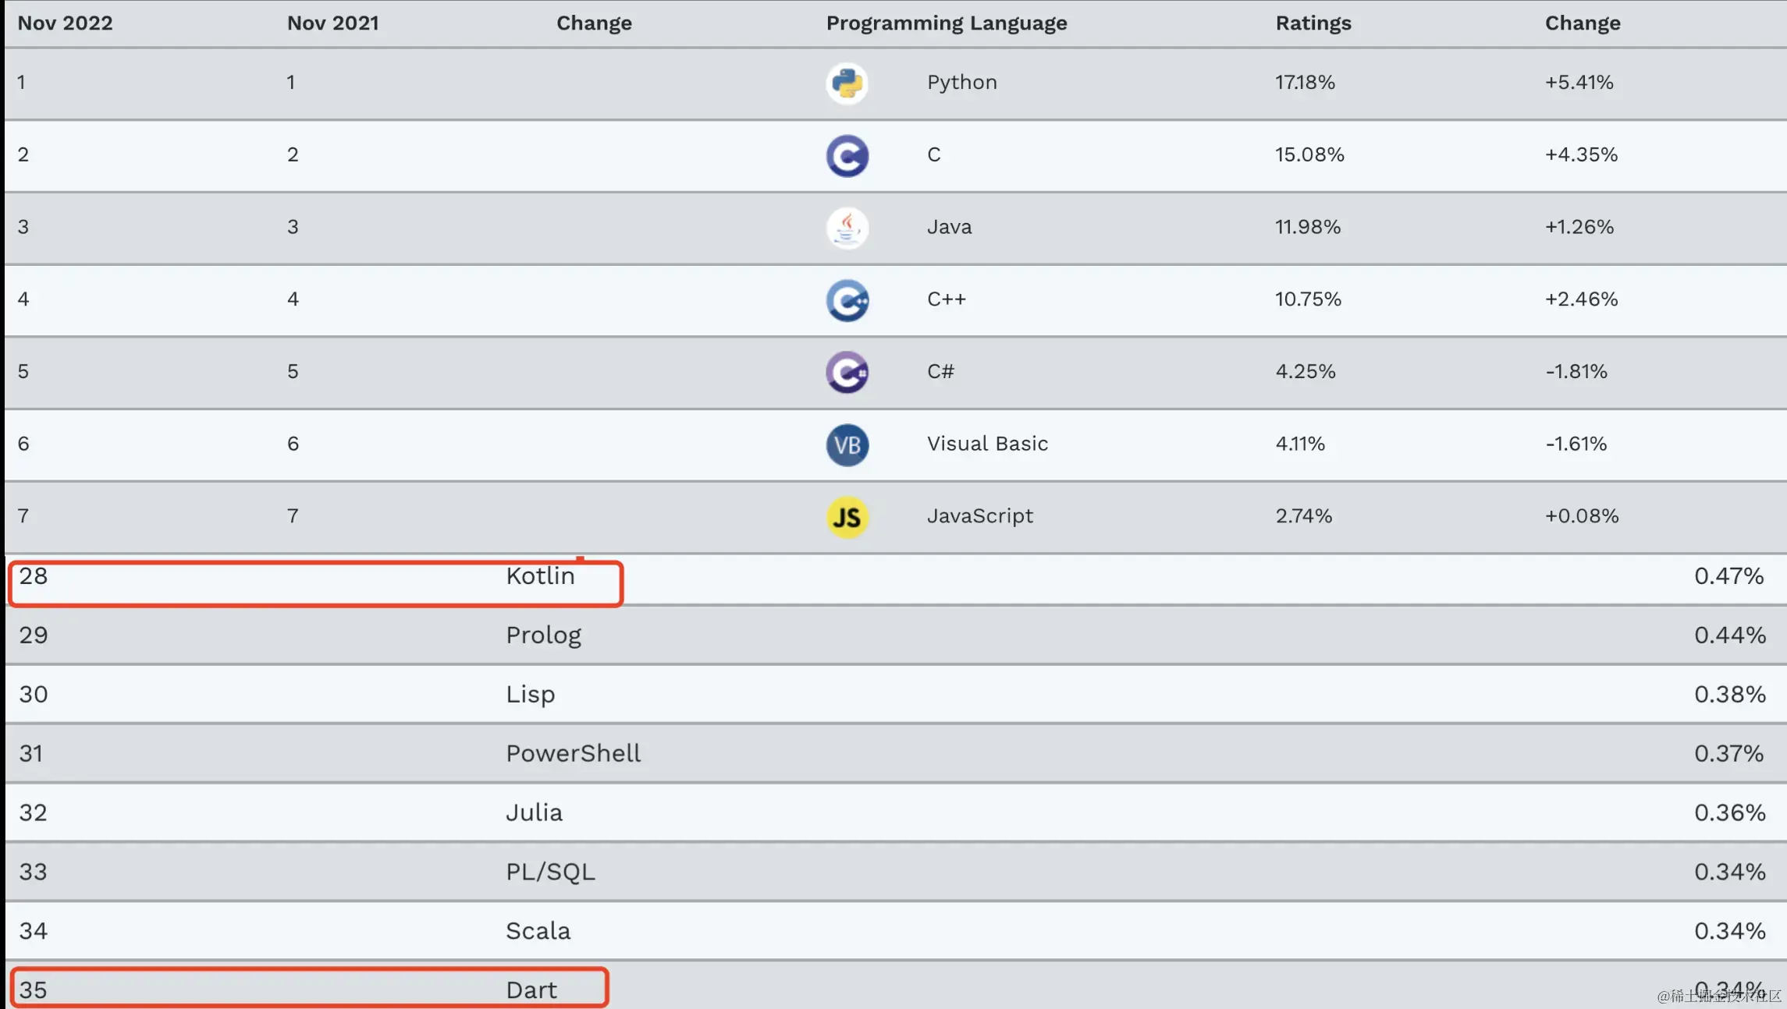Click Julia's 0.36% rating value
Viewport: 1787px width, 1009px height.
click(1728, 813)
